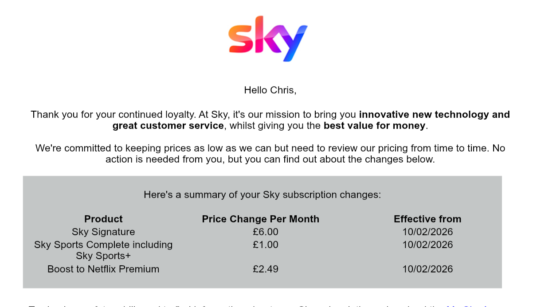Click the "Hello Chris," greeting
This screenshot has width=541, height=307.
tap(270, 90)
